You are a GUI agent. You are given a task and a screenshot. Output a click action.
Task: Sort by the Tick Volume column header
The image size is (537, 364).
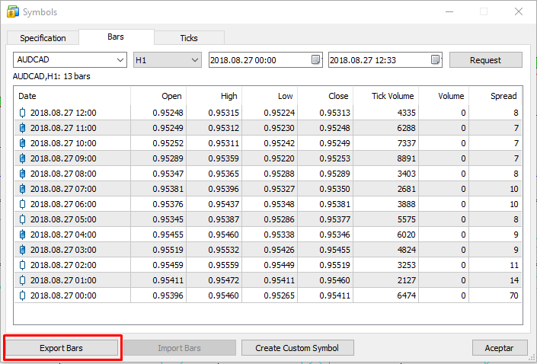[386, 96]
